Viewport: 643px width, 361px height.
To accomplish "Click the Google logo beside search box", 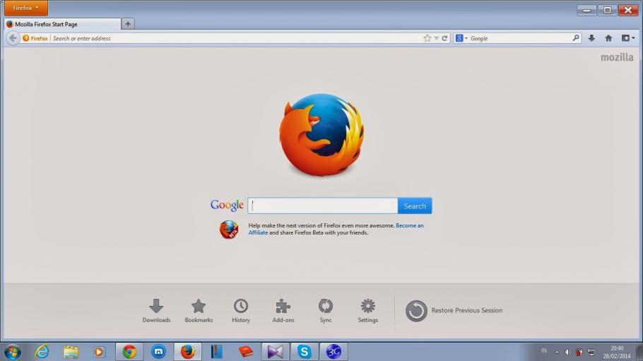I will pyautogui.click(x=227, y=205).
